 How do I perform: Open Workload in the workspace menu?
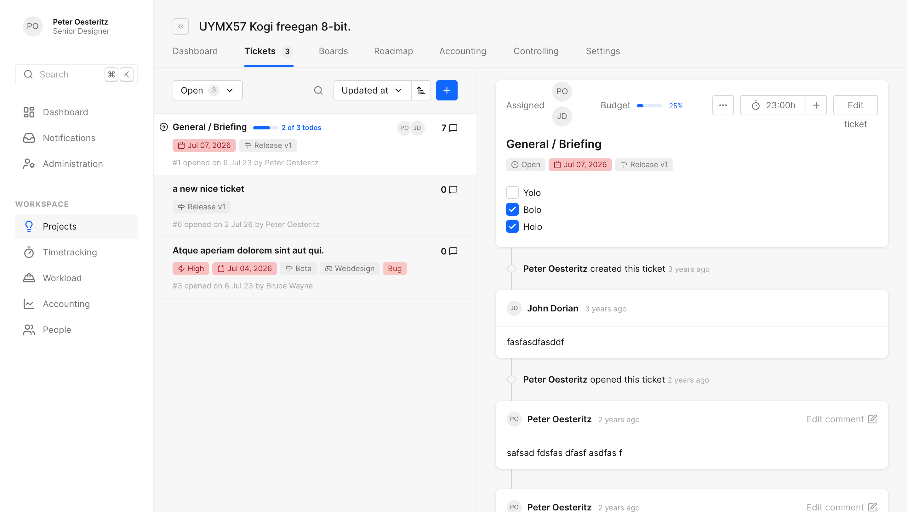click(x=77, y=278)
